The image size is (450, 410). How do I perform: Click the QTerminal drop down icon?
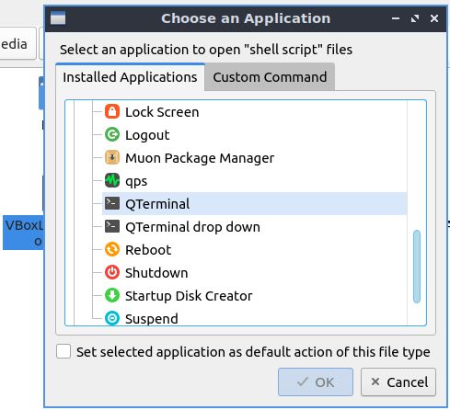112,227
